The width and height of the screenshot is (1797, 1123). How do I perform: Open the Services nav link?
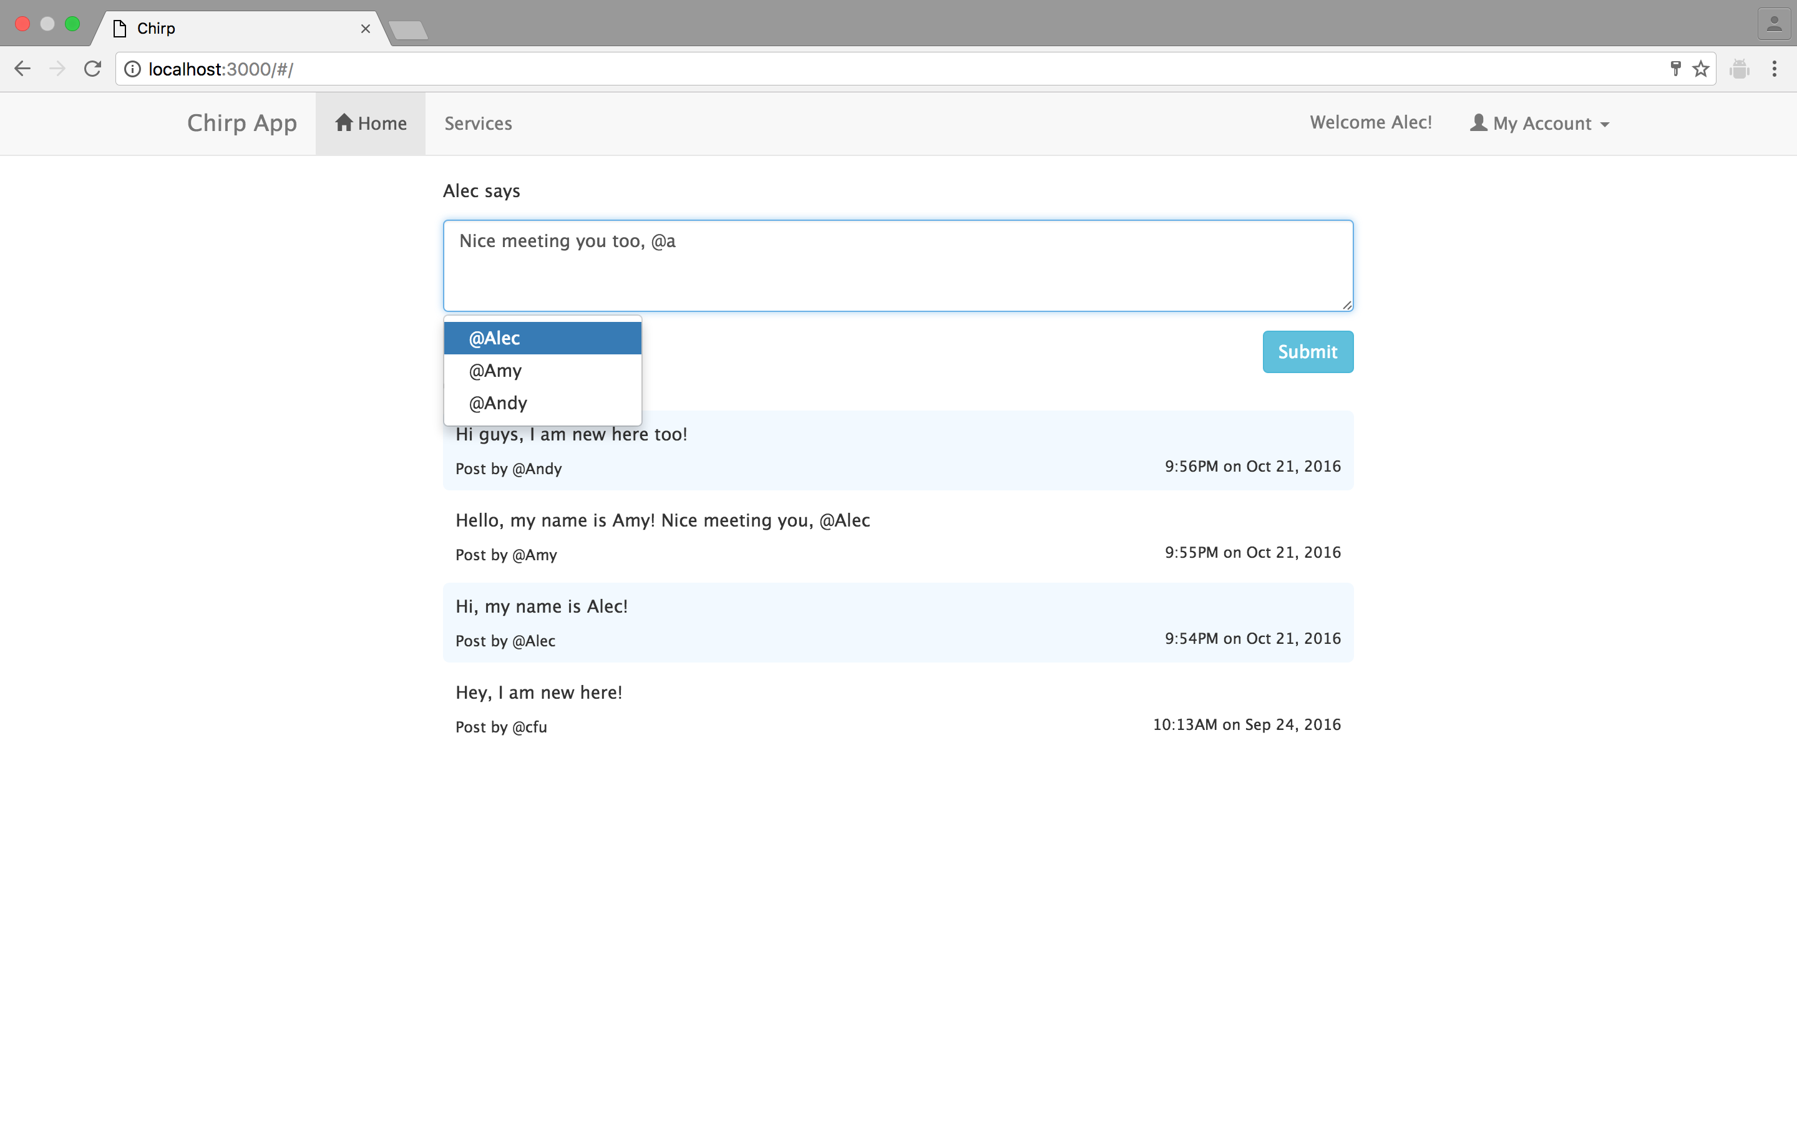[478, 124]
